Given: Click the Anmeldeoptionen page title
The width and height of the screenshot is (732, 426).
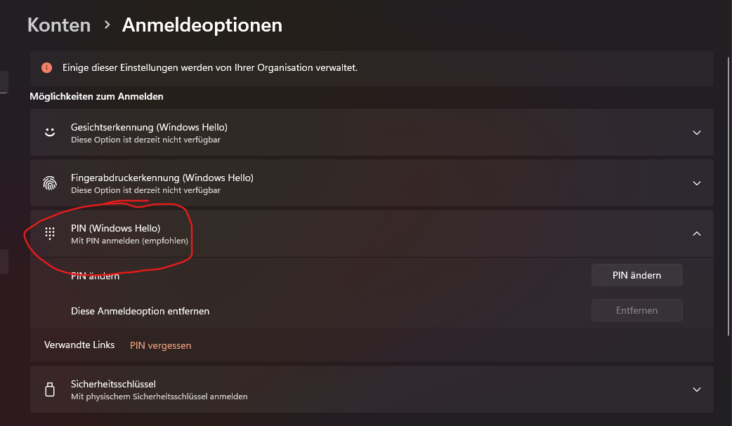Looking at the screenshot, I should 202,25.
